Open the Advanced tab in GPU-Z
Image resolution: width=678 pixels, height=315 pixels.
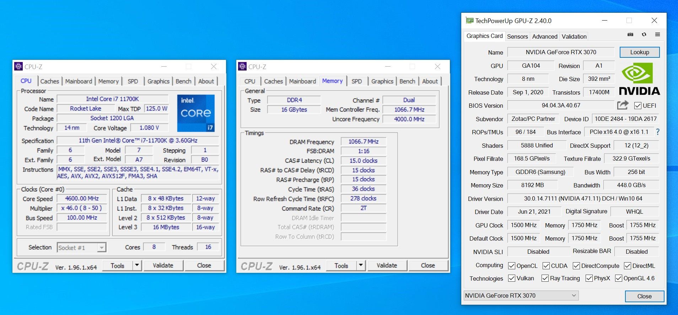(x=545, y=36)
